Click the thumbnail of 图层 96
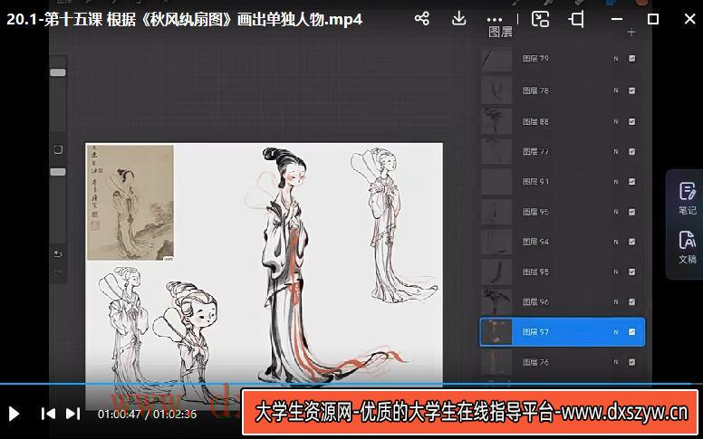703x439 pixels. tap(496, 301)
